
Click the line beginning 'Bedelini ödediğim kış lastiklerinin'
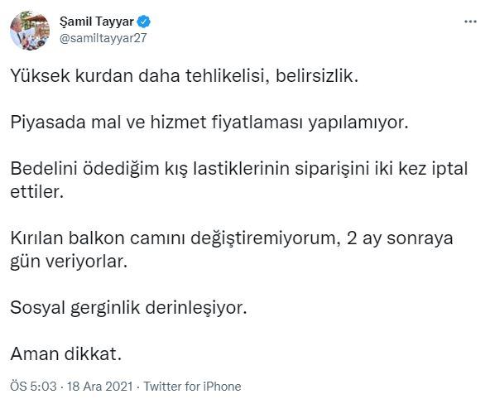click(239, 169)
